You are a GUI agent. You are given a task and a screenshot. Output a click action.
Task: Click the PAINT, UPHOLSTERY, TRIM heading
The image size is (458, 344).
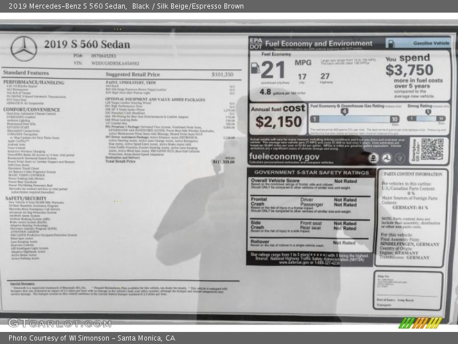[x=131, y=83]
